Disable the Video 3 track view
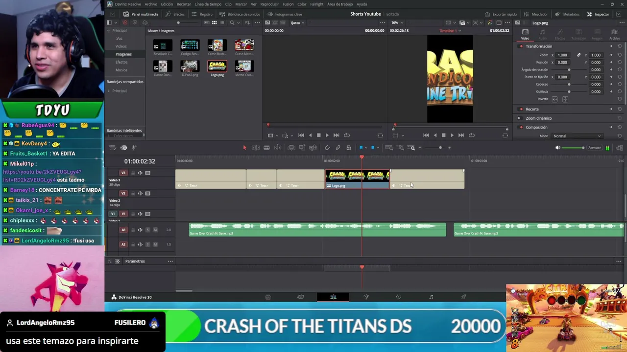The width and height of the screenshot is (627, 352). 147,173
